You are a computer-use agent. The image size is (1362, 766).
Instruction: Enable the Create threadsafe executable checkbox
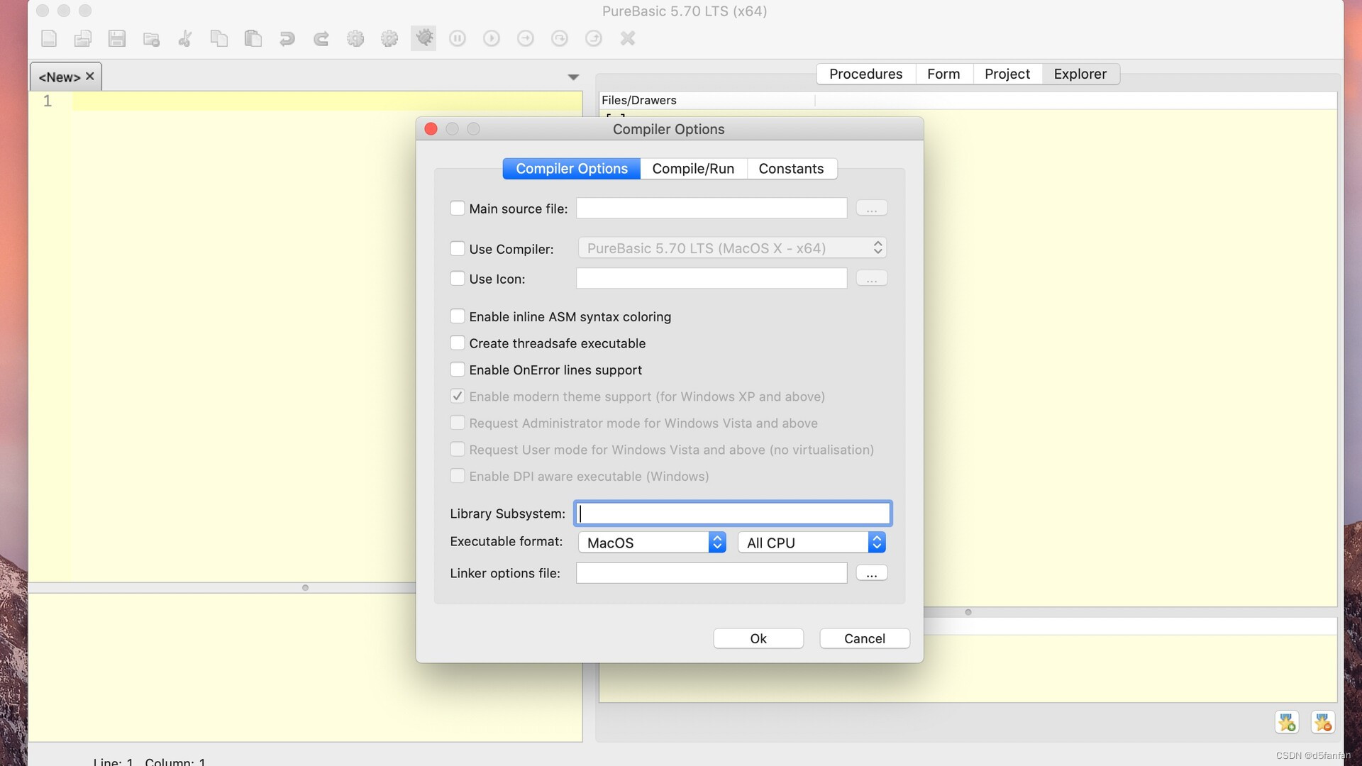coord(458,343)
